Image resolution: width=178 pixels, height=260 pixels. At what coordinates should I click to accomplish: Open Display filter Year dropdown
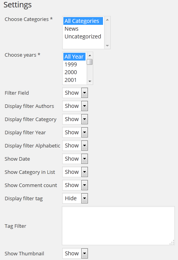[75, 132]
